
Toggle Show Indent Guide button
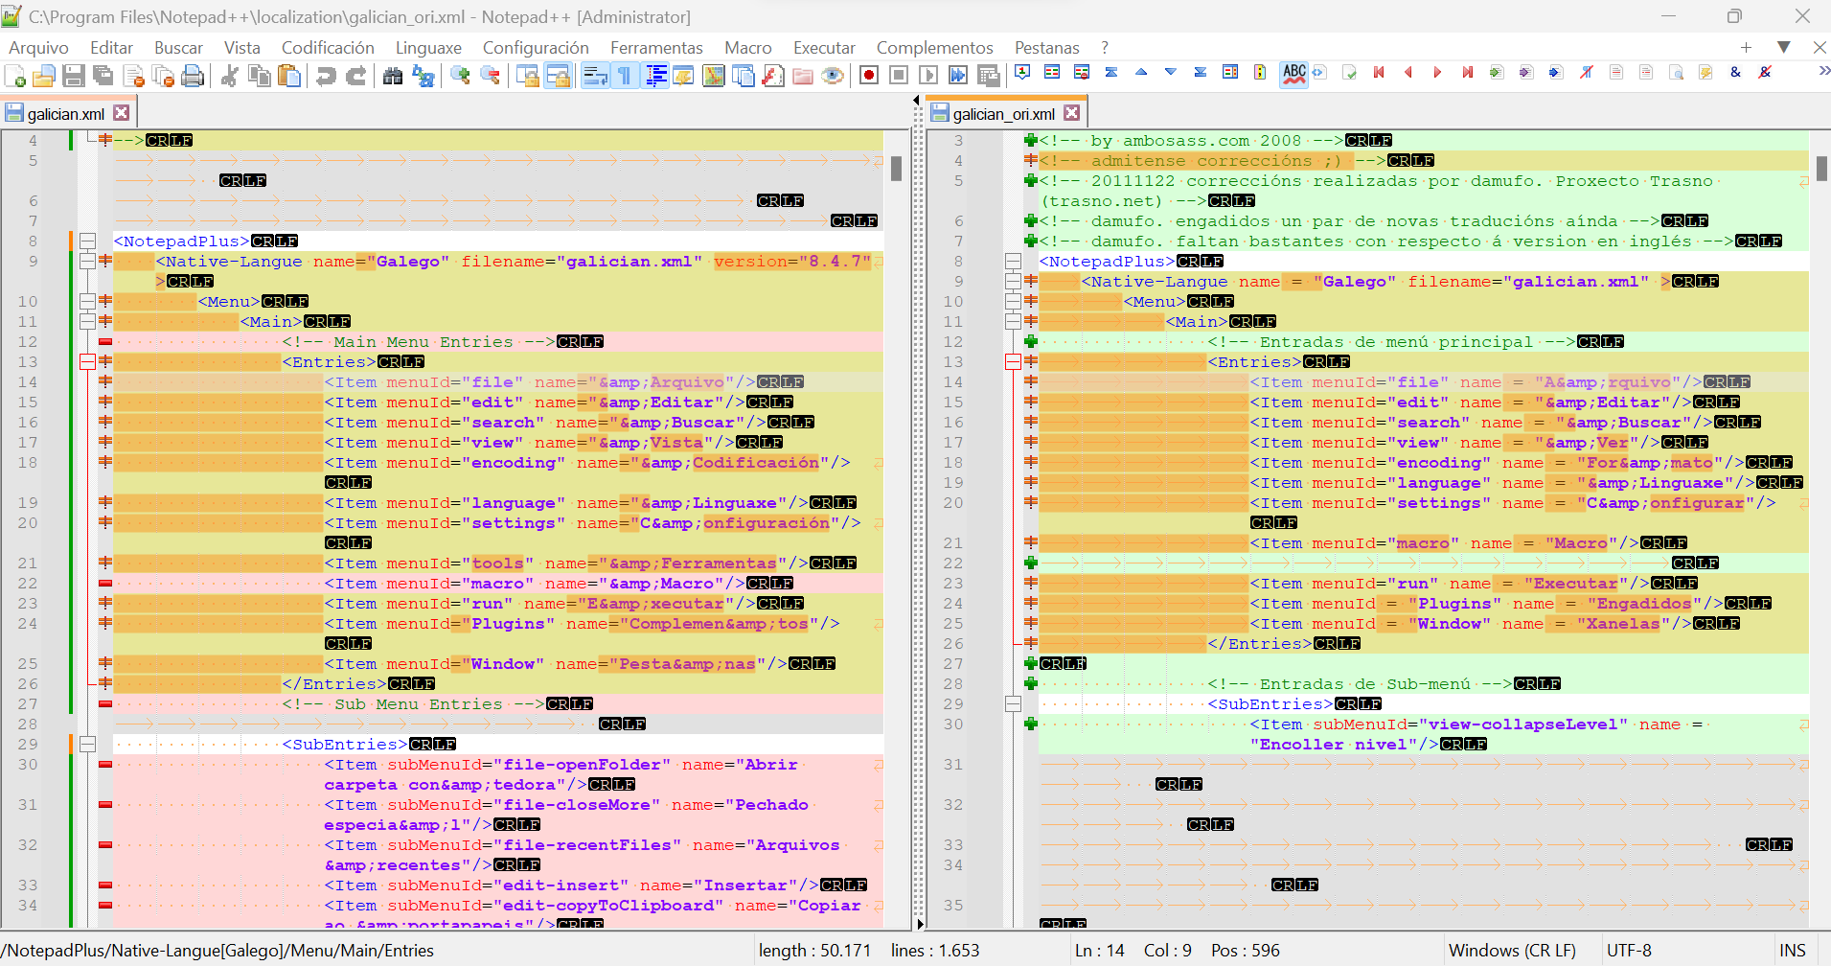pyautogui.click(x=655, y=76)
